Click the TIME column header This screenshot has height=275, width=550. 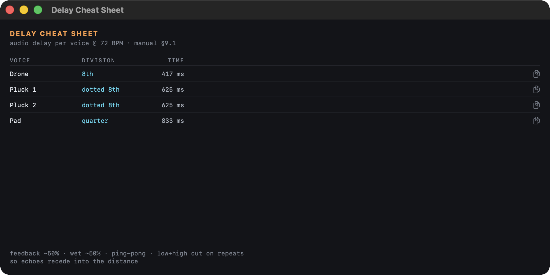pos(176,61)
